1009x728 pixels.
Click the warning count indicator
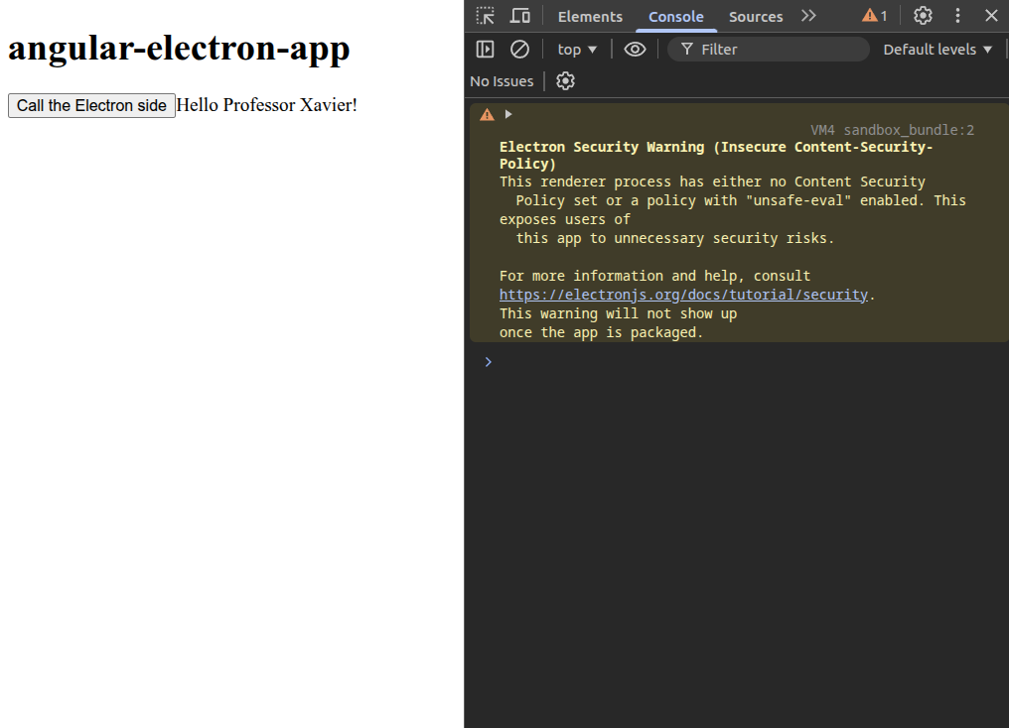tap(875, 16)
